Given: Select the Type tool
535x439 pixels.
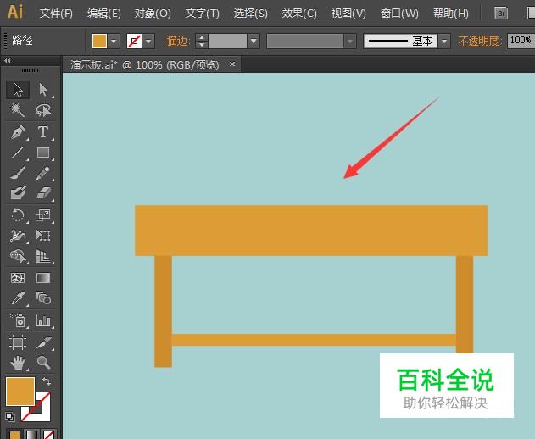Looking at the screenshot, I should click(x=43, y=132).
